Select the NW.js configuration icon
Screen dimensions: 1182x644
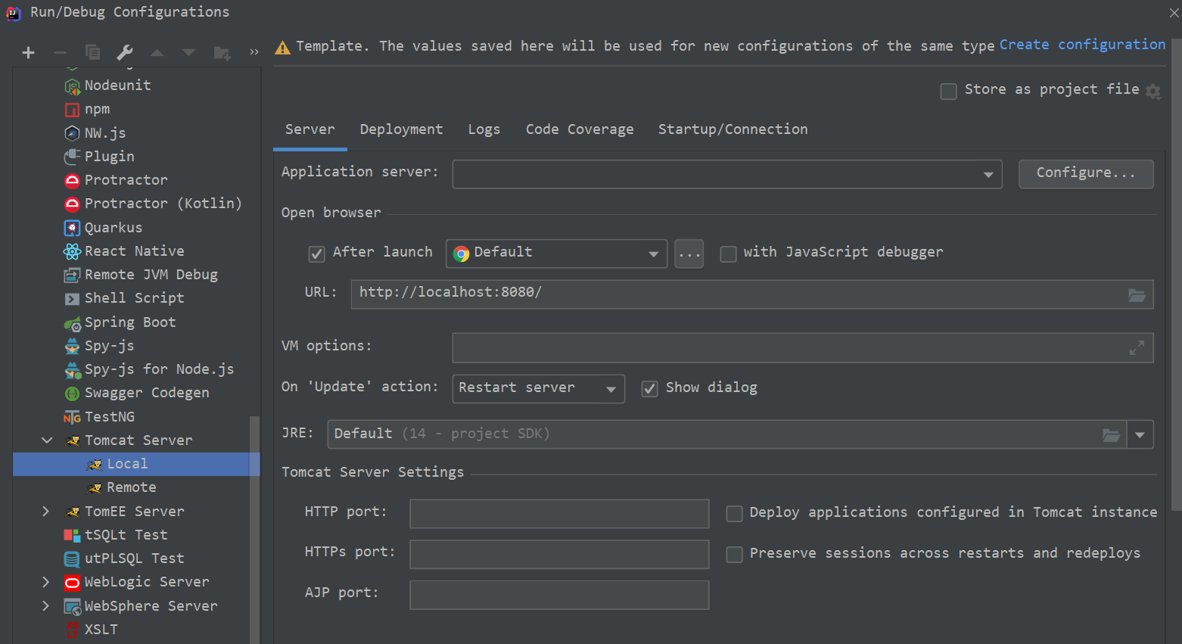[72, 133]
